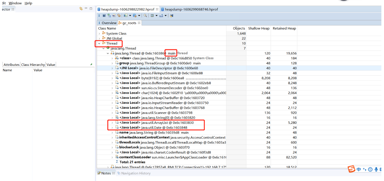
Task: Collapse the Thread tree node
Action: click(99, 43)
